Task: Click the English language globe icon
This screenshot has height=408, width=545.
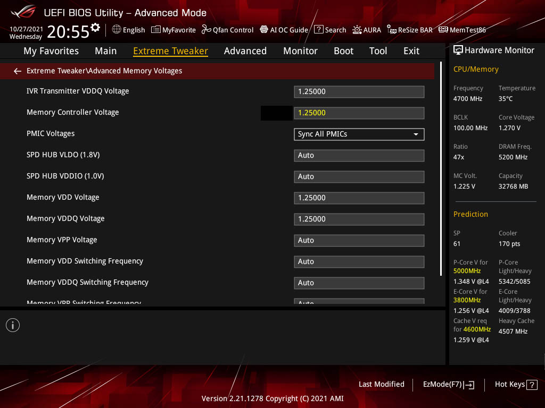Action: click(117, 30)
